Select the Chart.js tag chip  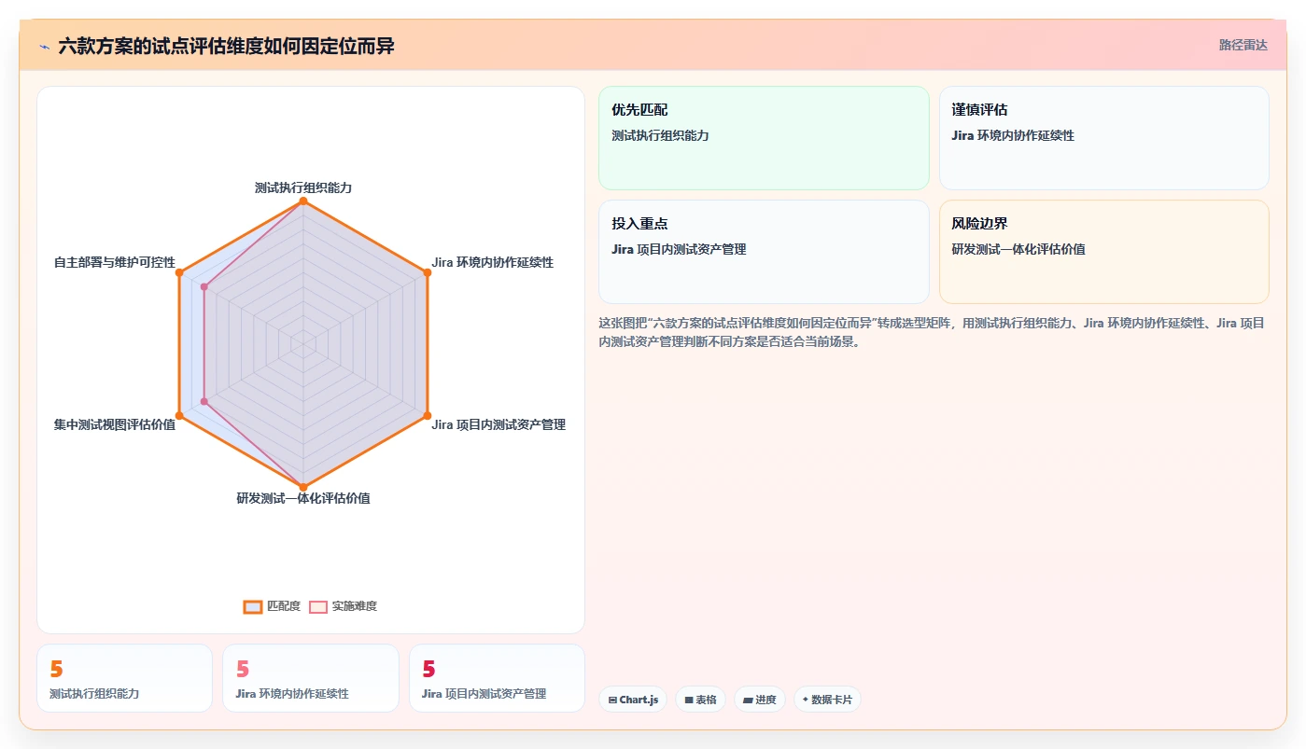click(x=633, y=700)
